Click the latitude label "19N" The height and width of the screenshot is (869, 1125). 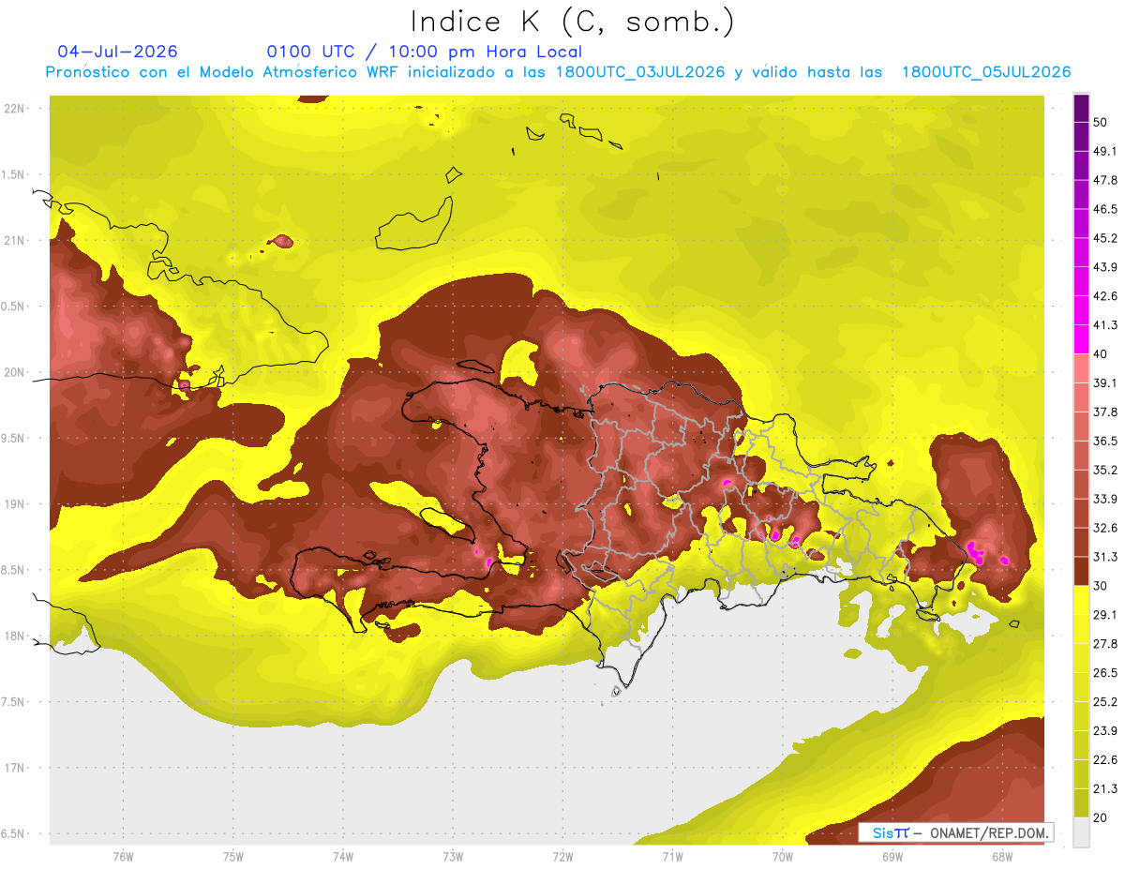tap(14, 504)
